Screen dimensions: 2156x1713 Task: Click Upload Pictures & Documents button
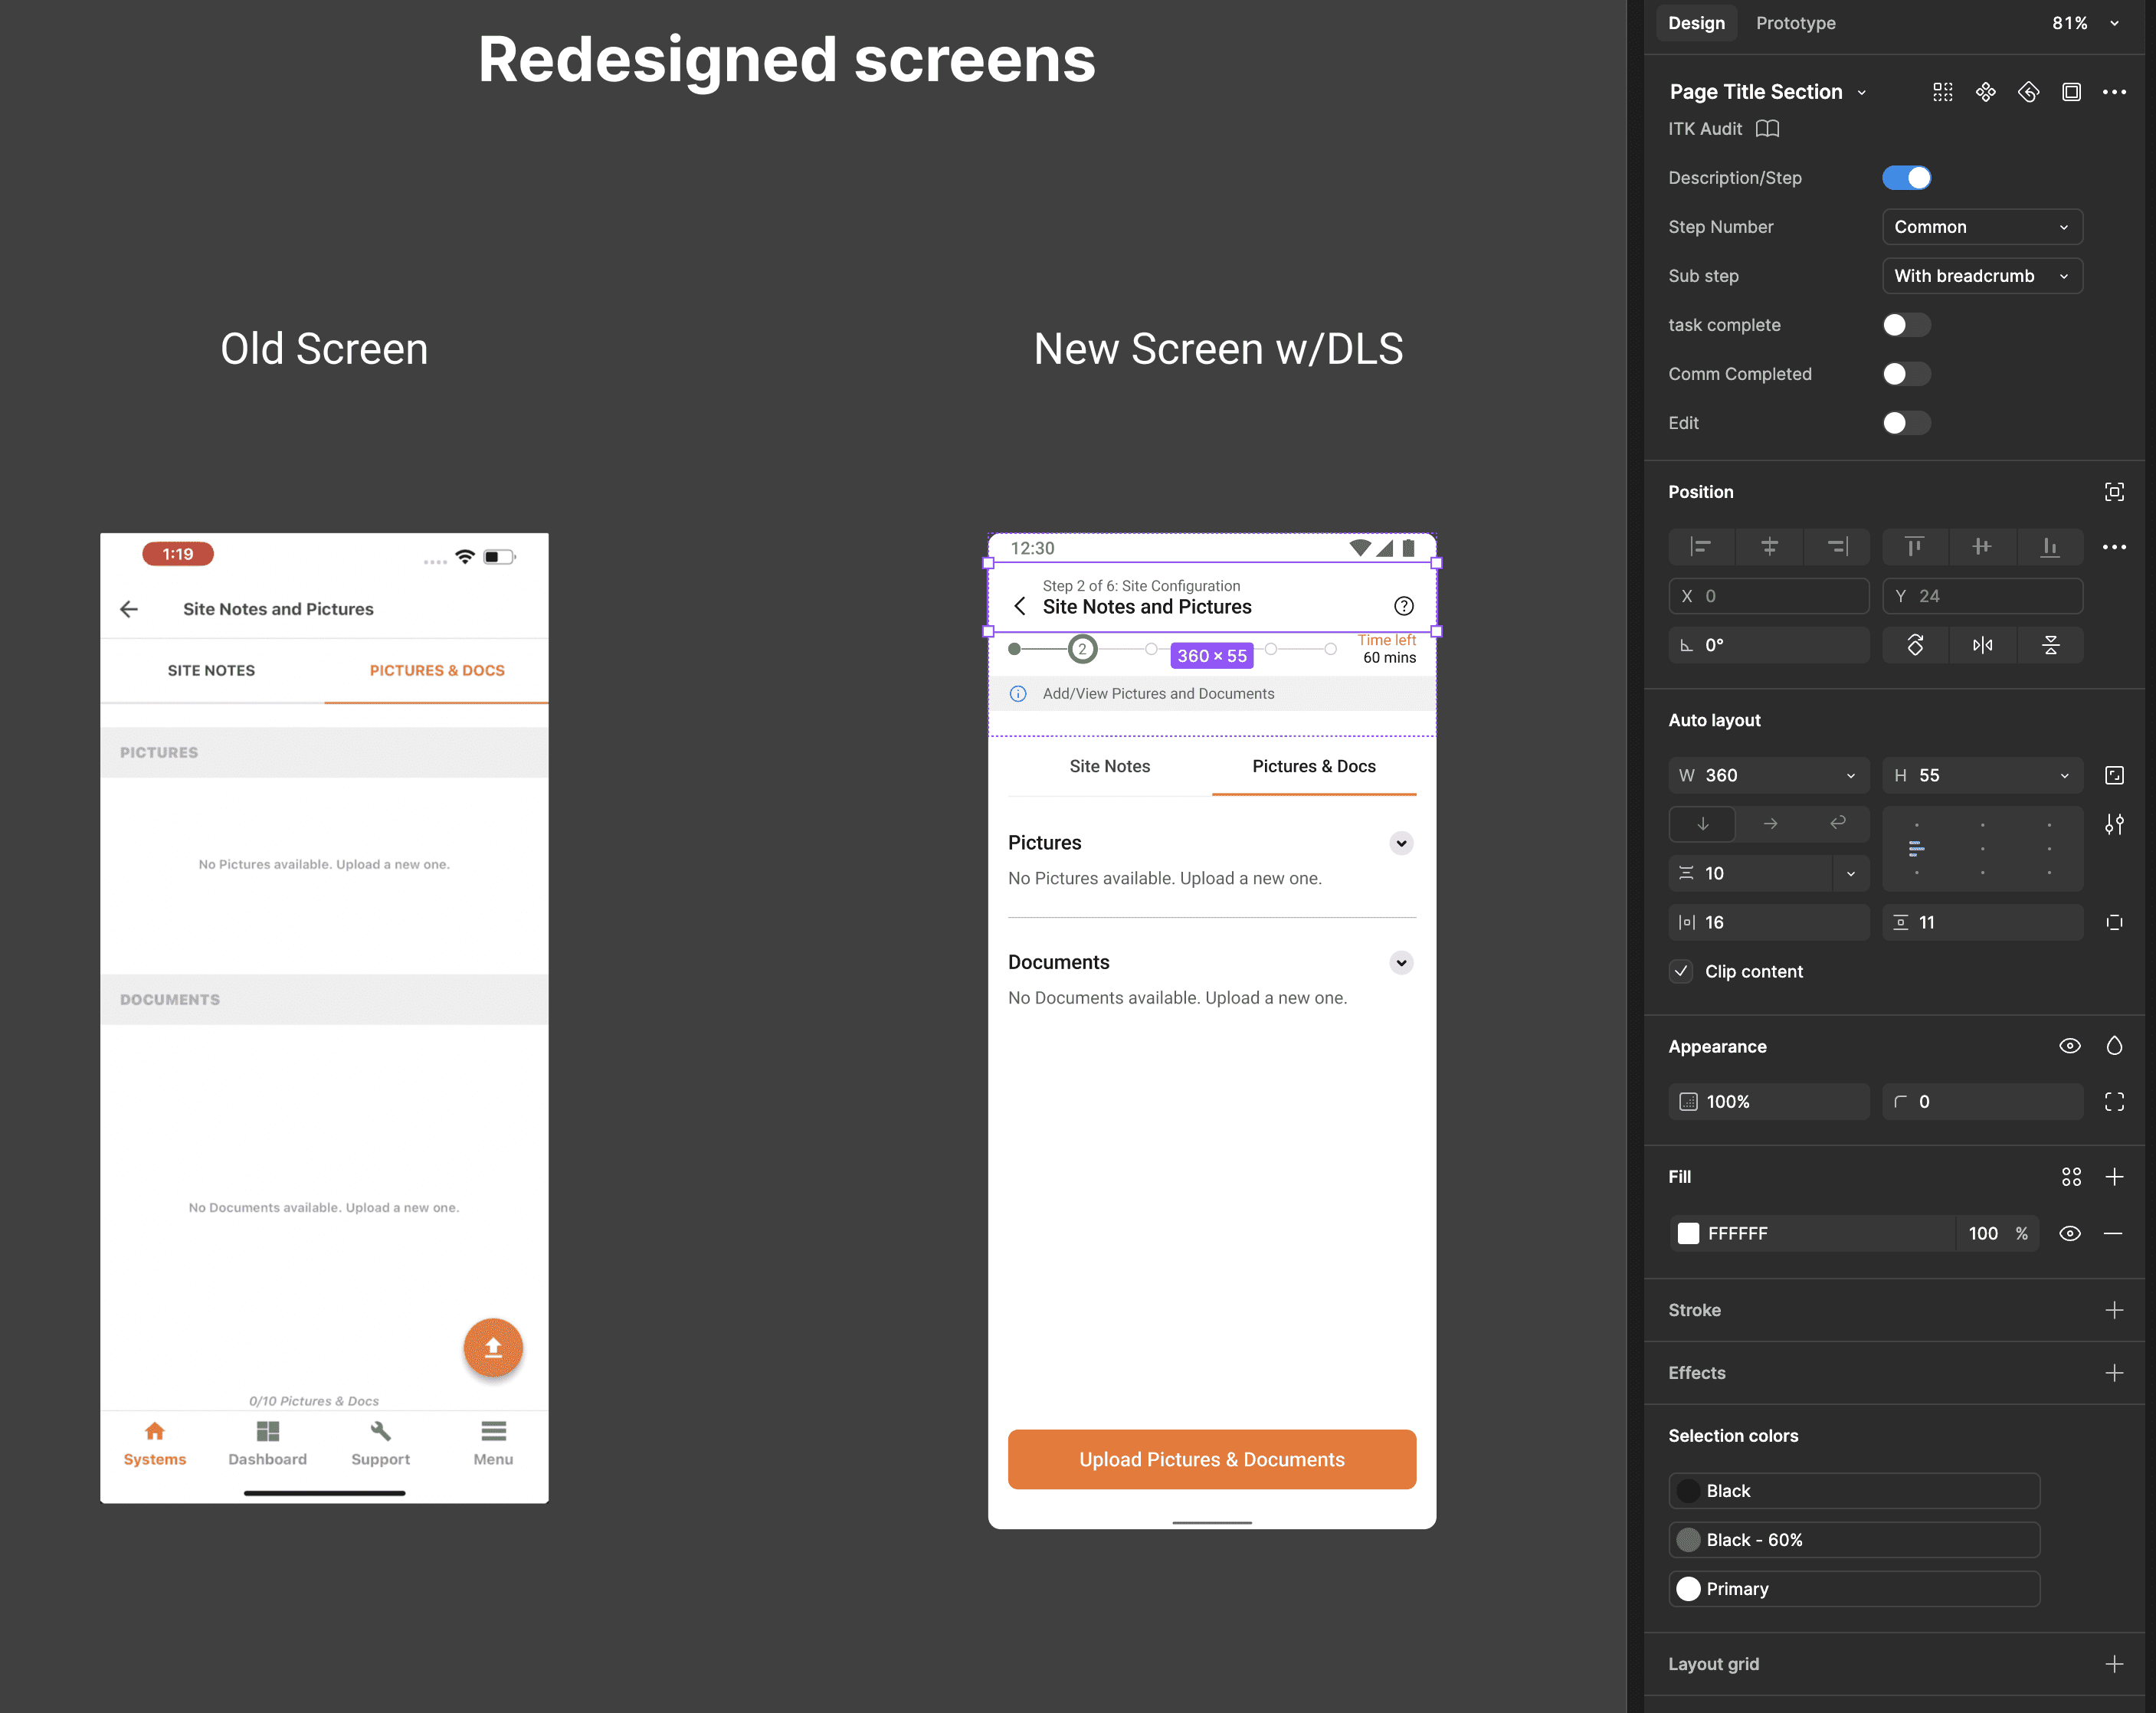1211,1459
